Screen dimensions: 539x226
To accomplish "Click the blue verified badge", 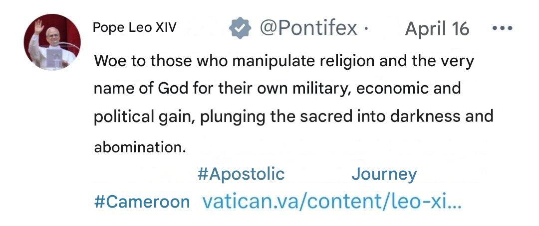I will [240, 28].
